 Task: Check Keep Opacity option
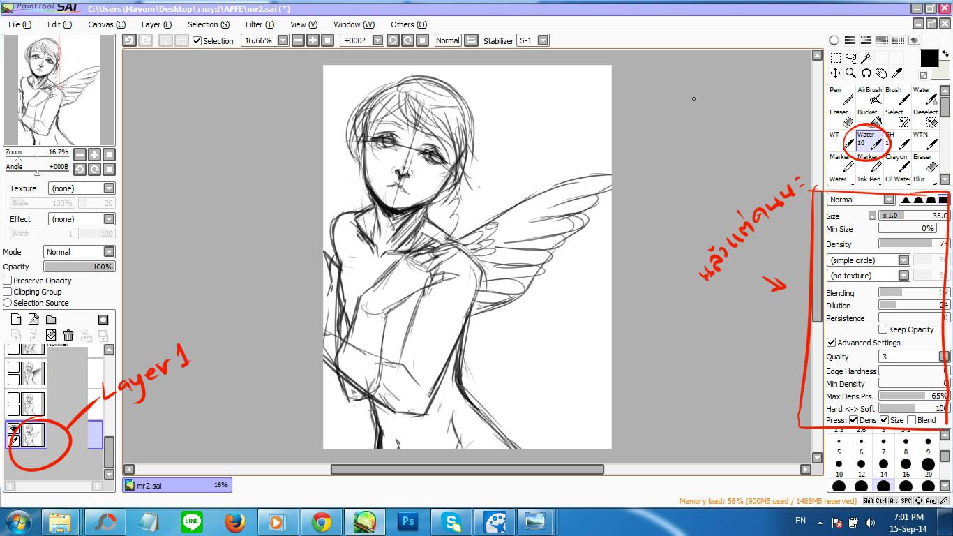[883, 329]
